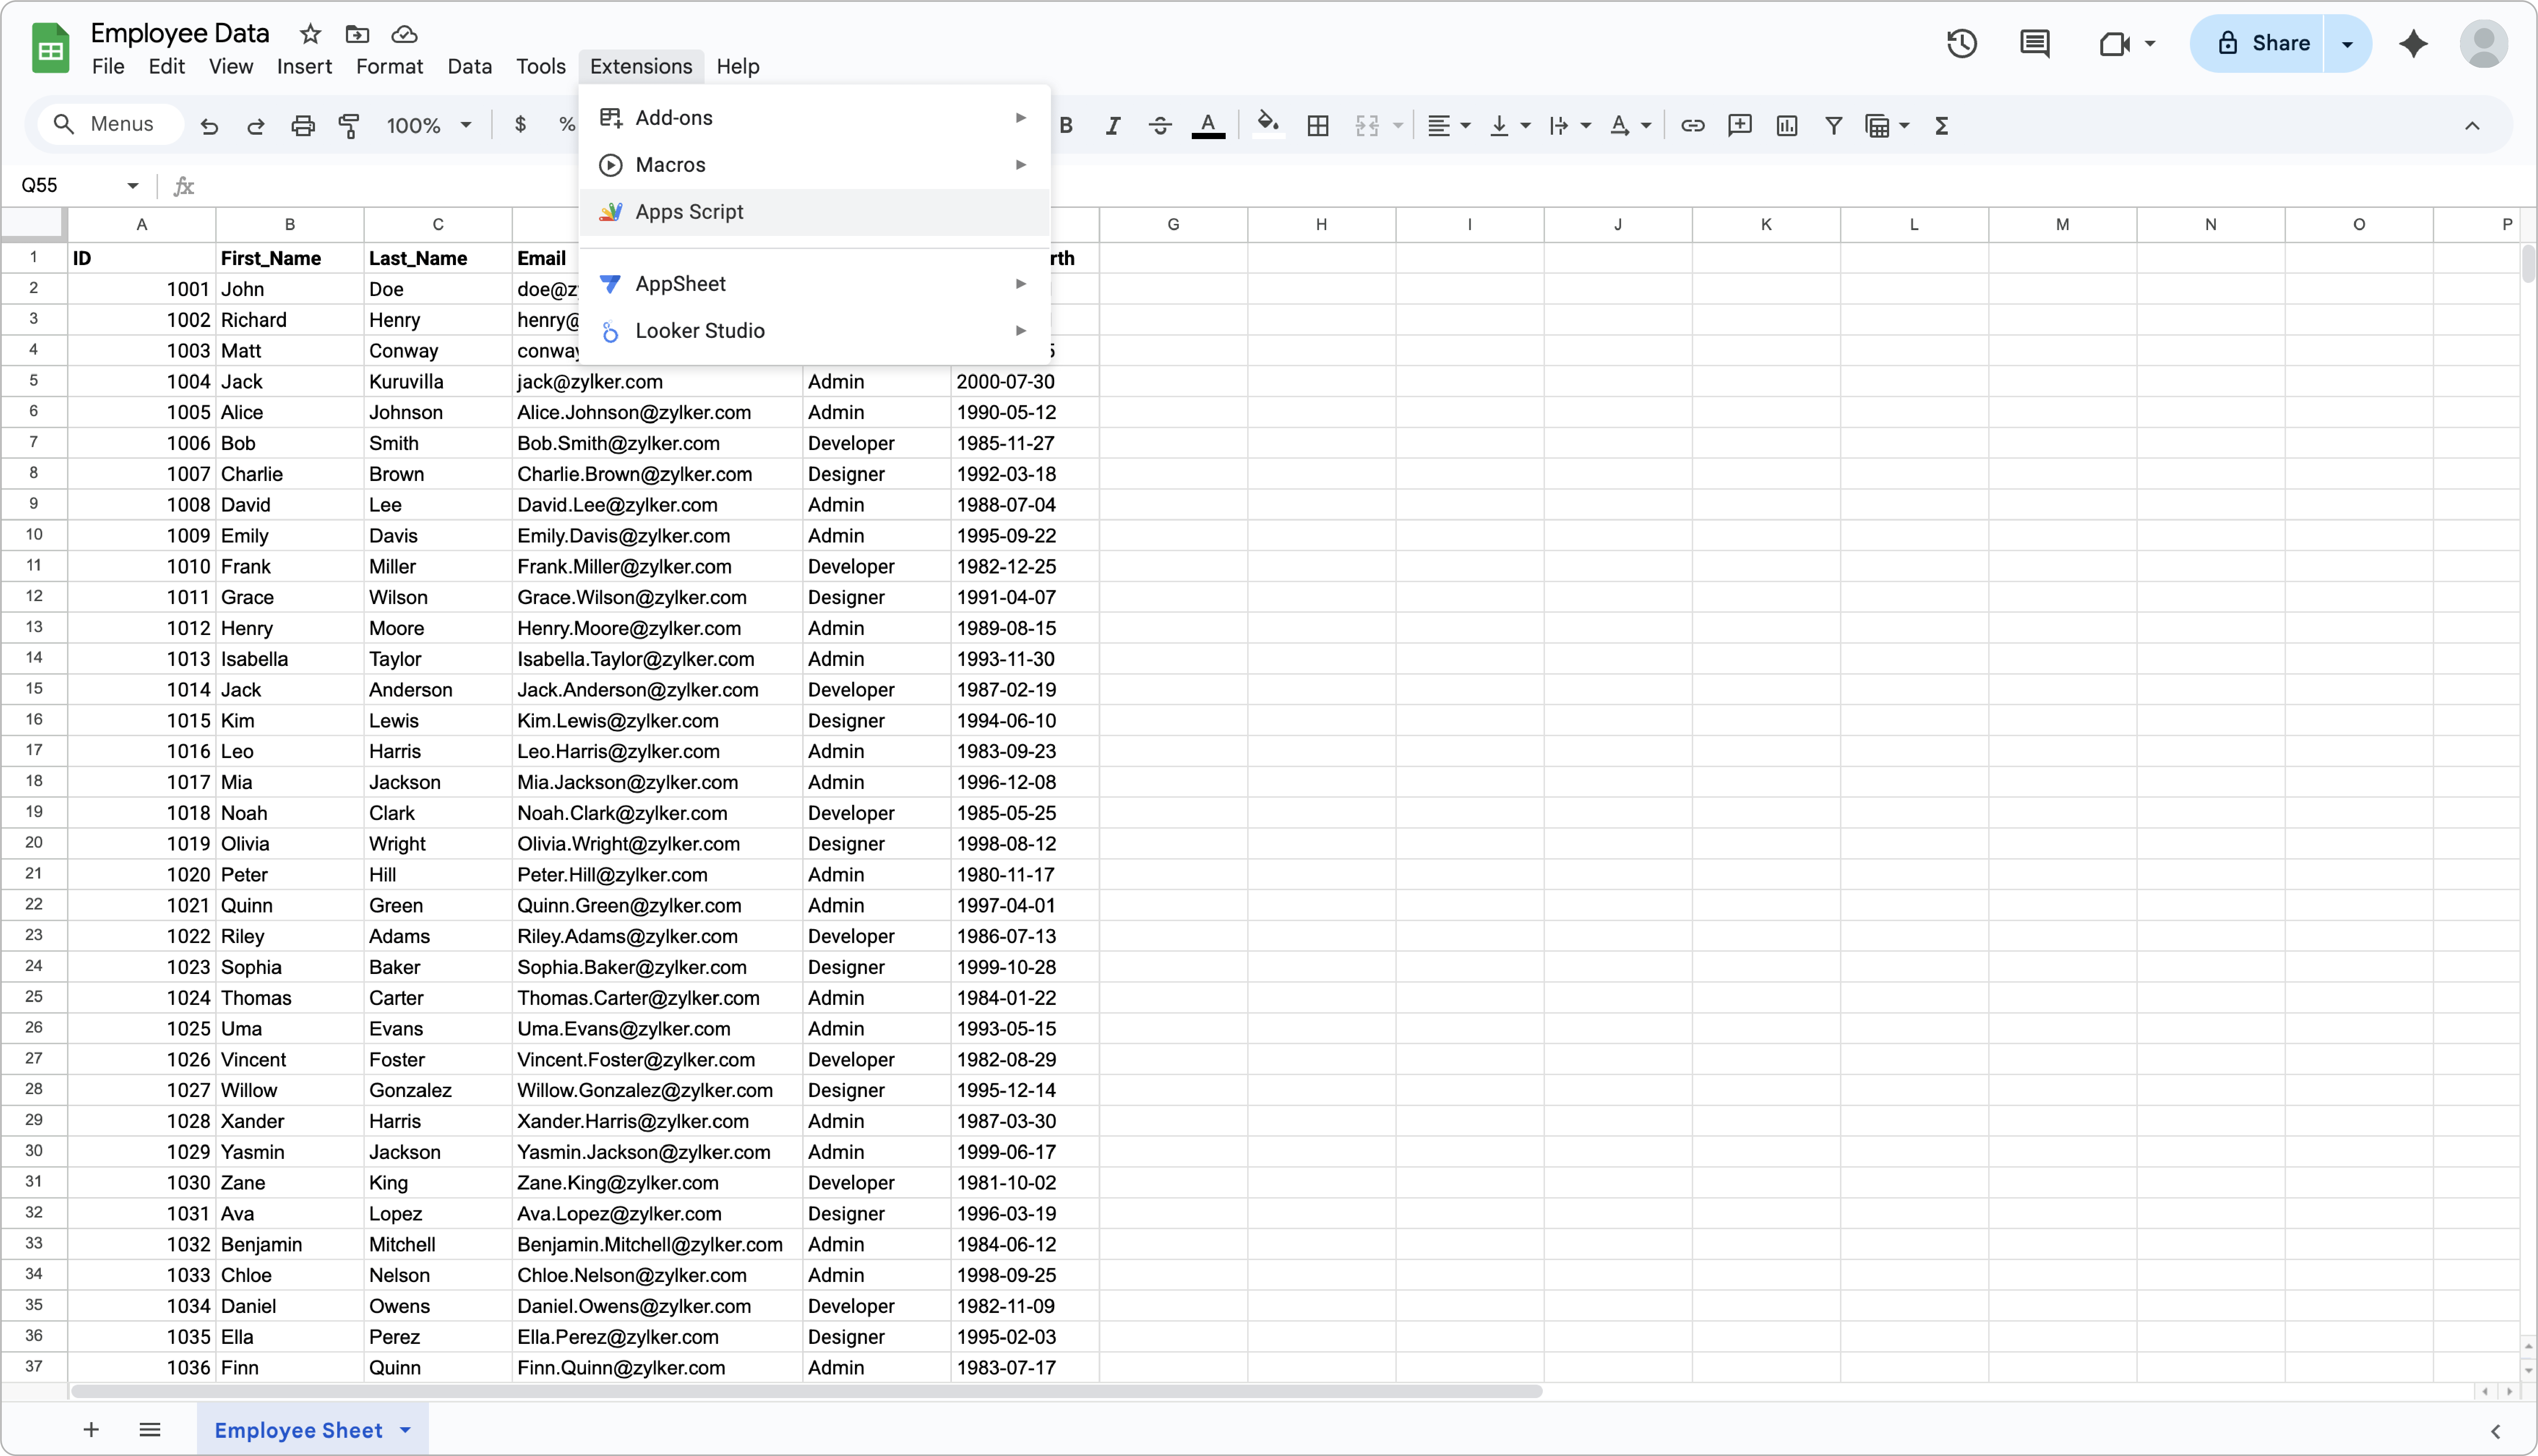
Task: Click the print icon in toolbar
Action: [303, 125]
